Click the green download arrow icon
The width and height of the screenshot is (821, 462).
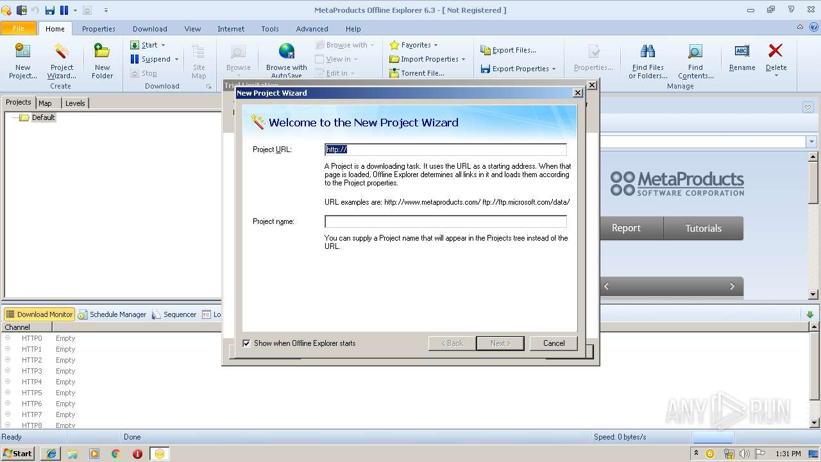[810, 314]
